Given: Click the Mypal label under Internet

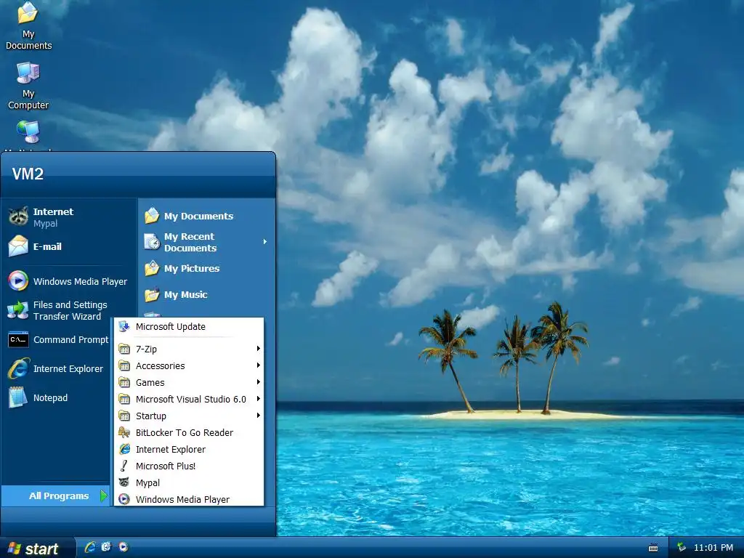Looking at the screenshot, I should pos(45,224).
